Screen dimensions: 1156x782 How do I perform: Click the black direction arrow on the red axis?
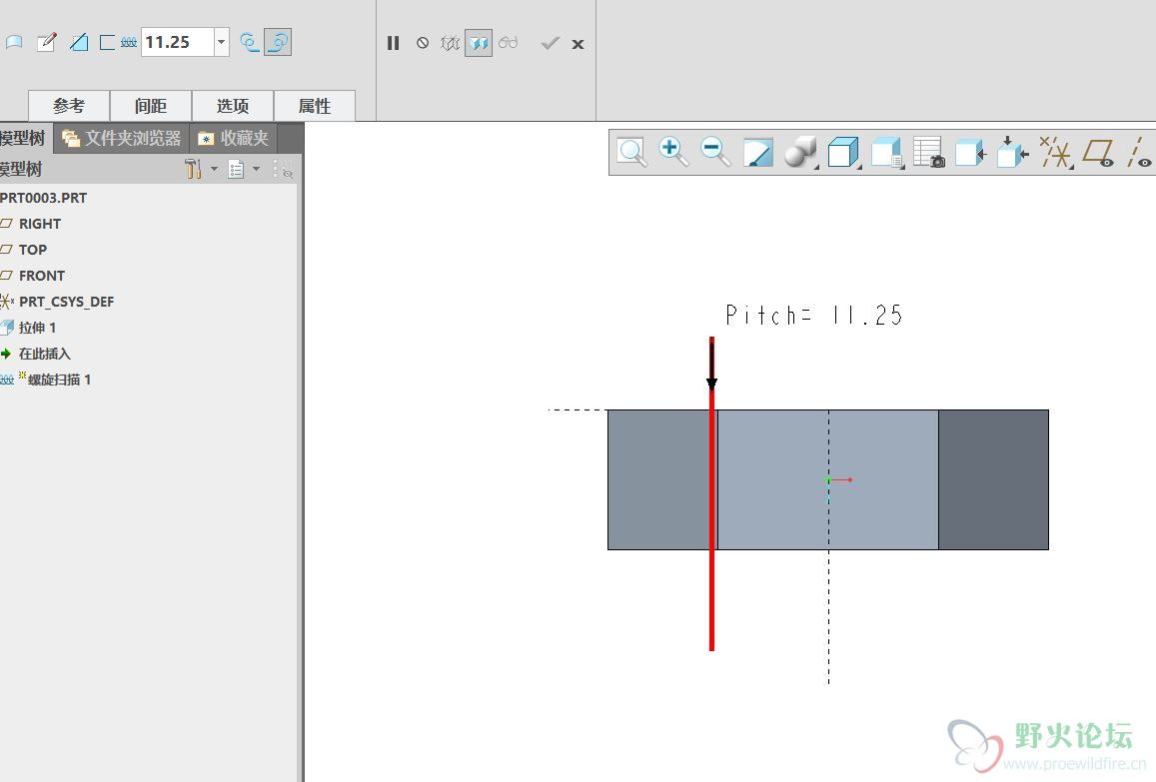coord(711,365)
